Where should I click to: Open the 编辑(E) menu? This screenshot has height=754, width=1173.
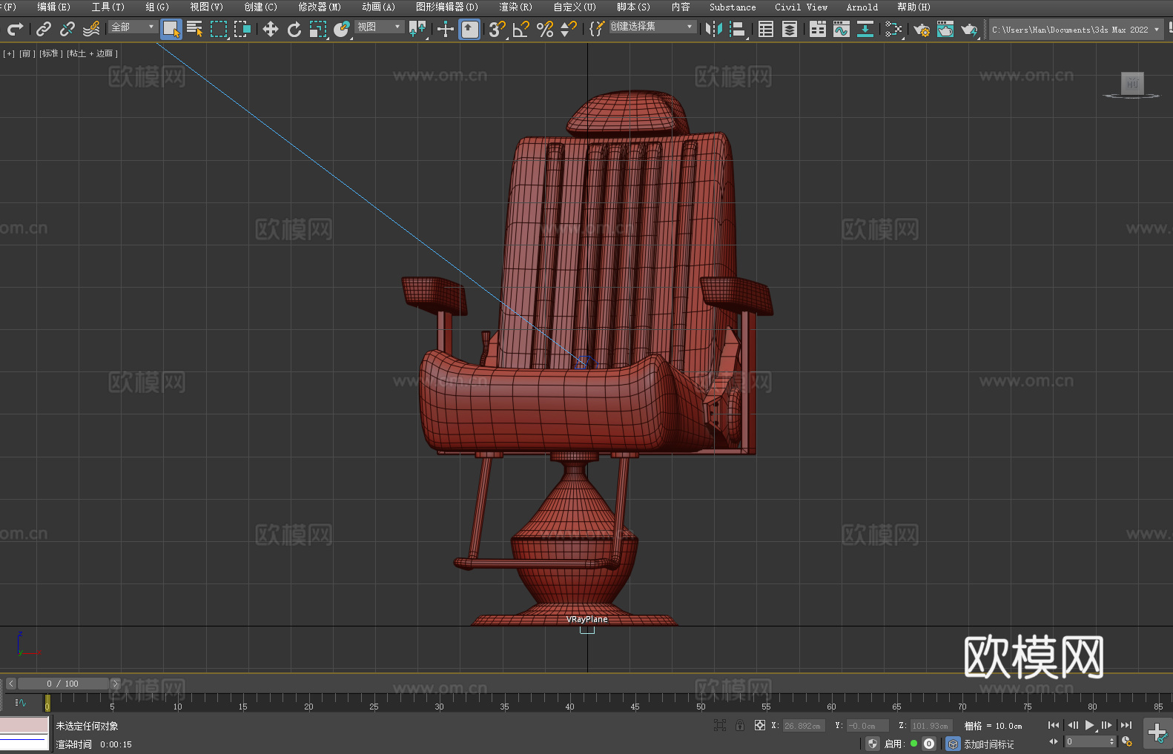click(x=53, y=7)
